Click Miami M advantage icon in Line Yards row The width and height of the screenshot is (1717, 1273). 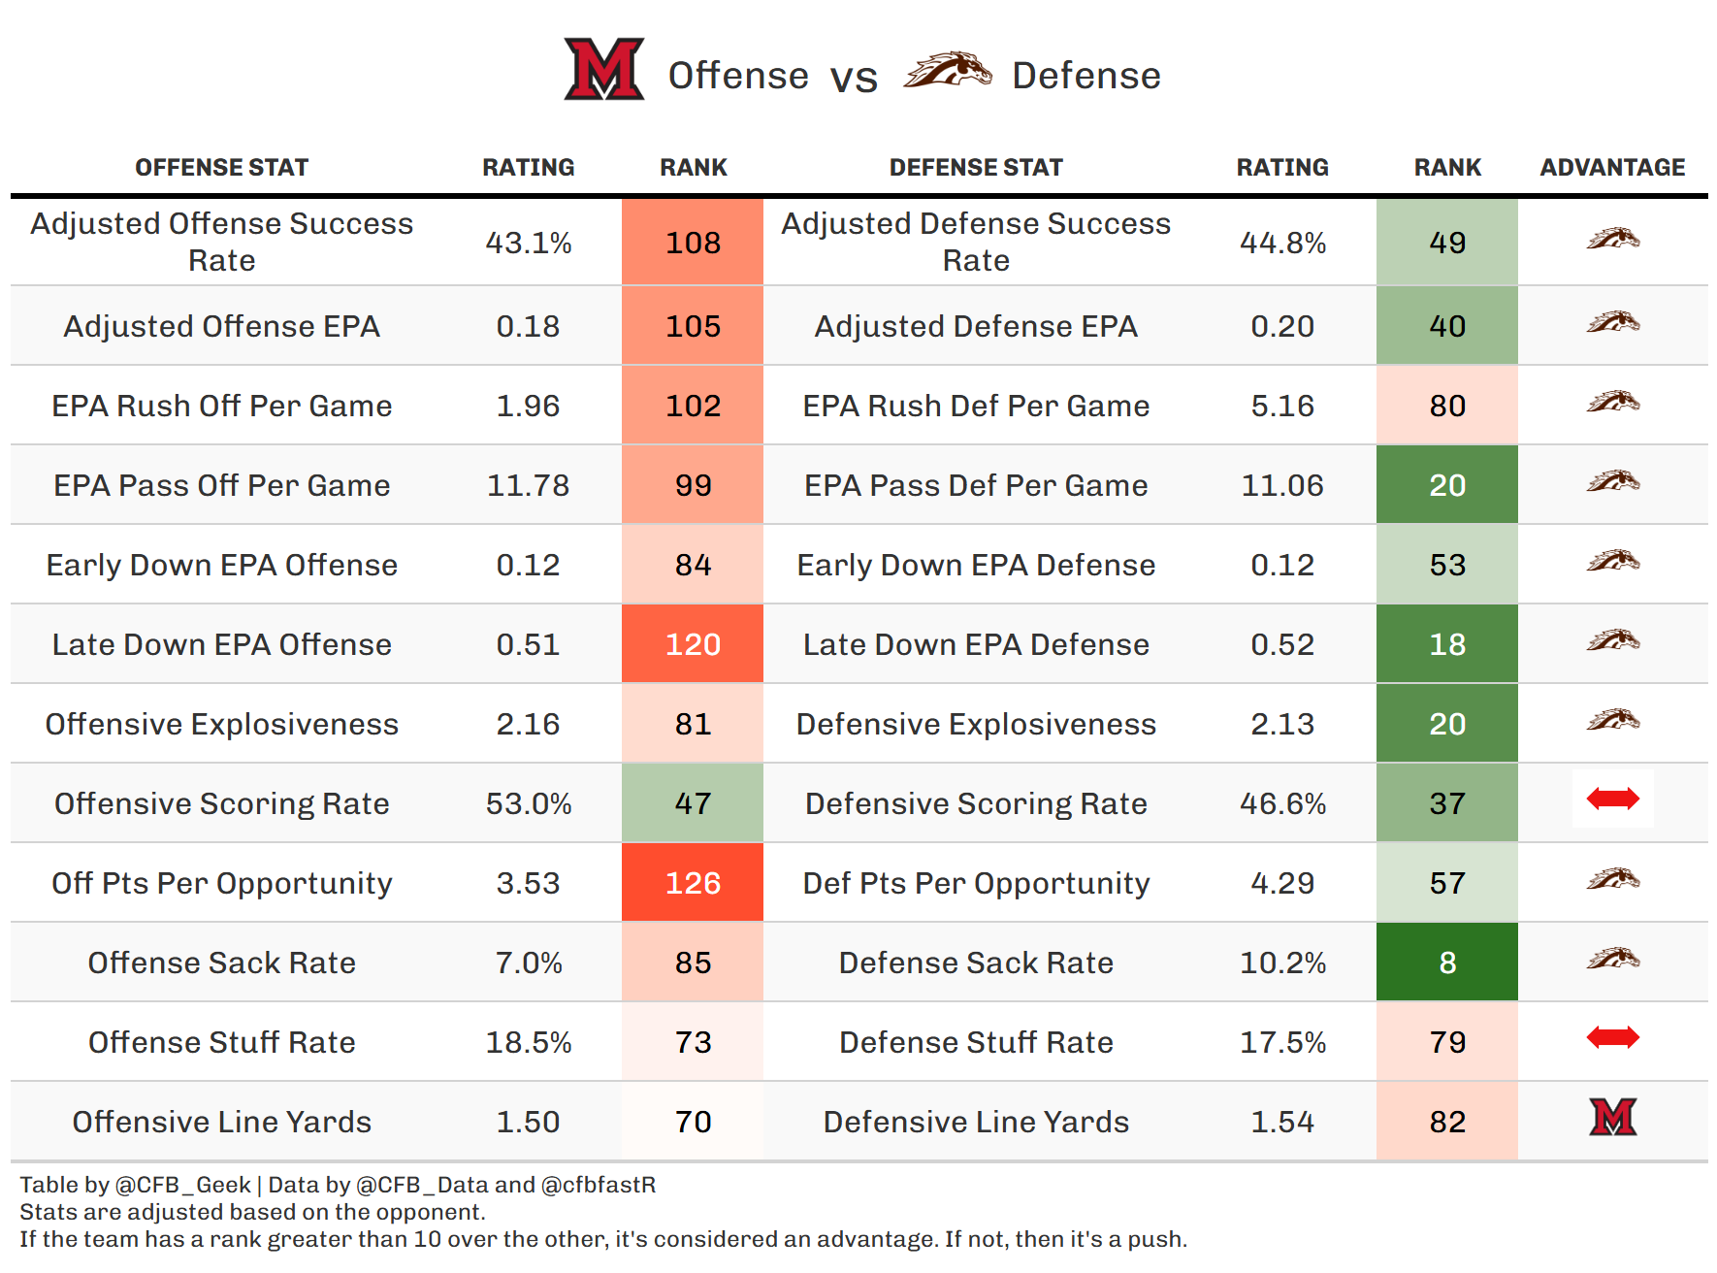(x=1612, y=1118)
